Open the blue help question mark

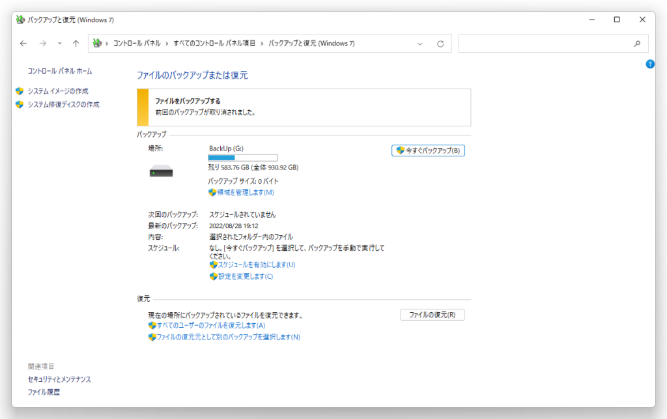[649, 64]
